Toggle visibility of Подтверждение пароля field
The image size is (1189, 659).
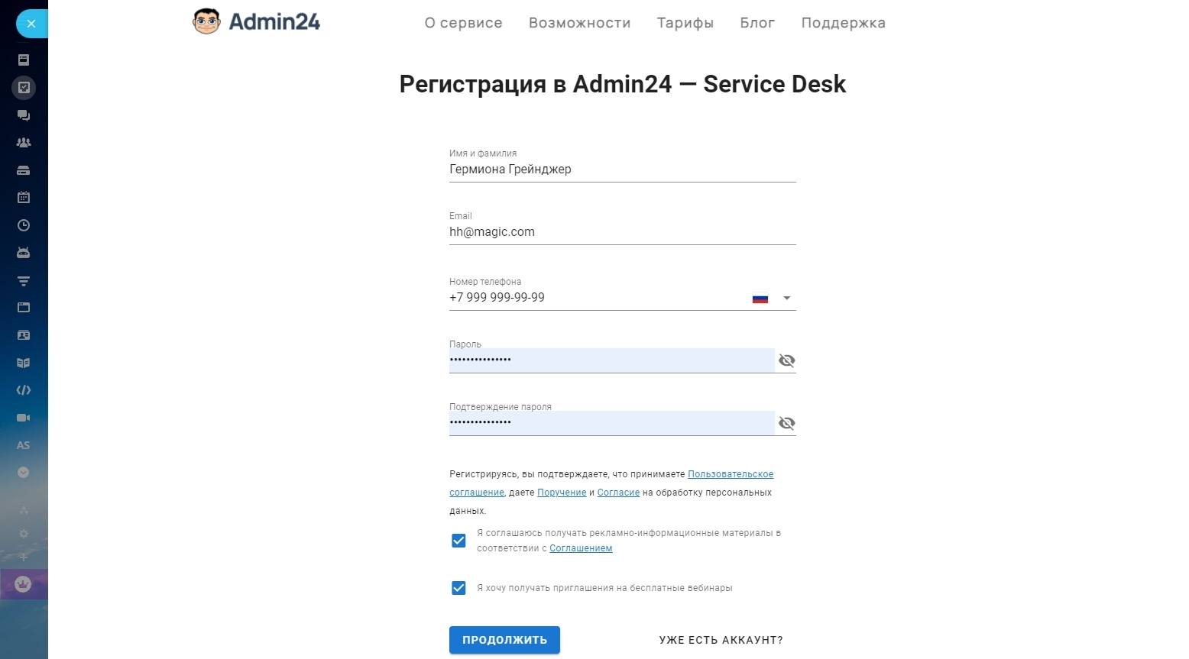[786, 423]
